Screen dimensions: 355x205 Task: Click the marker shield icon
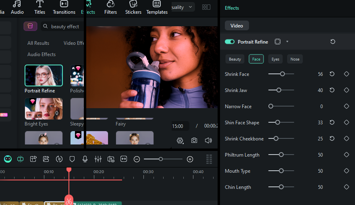click(72, 159)
